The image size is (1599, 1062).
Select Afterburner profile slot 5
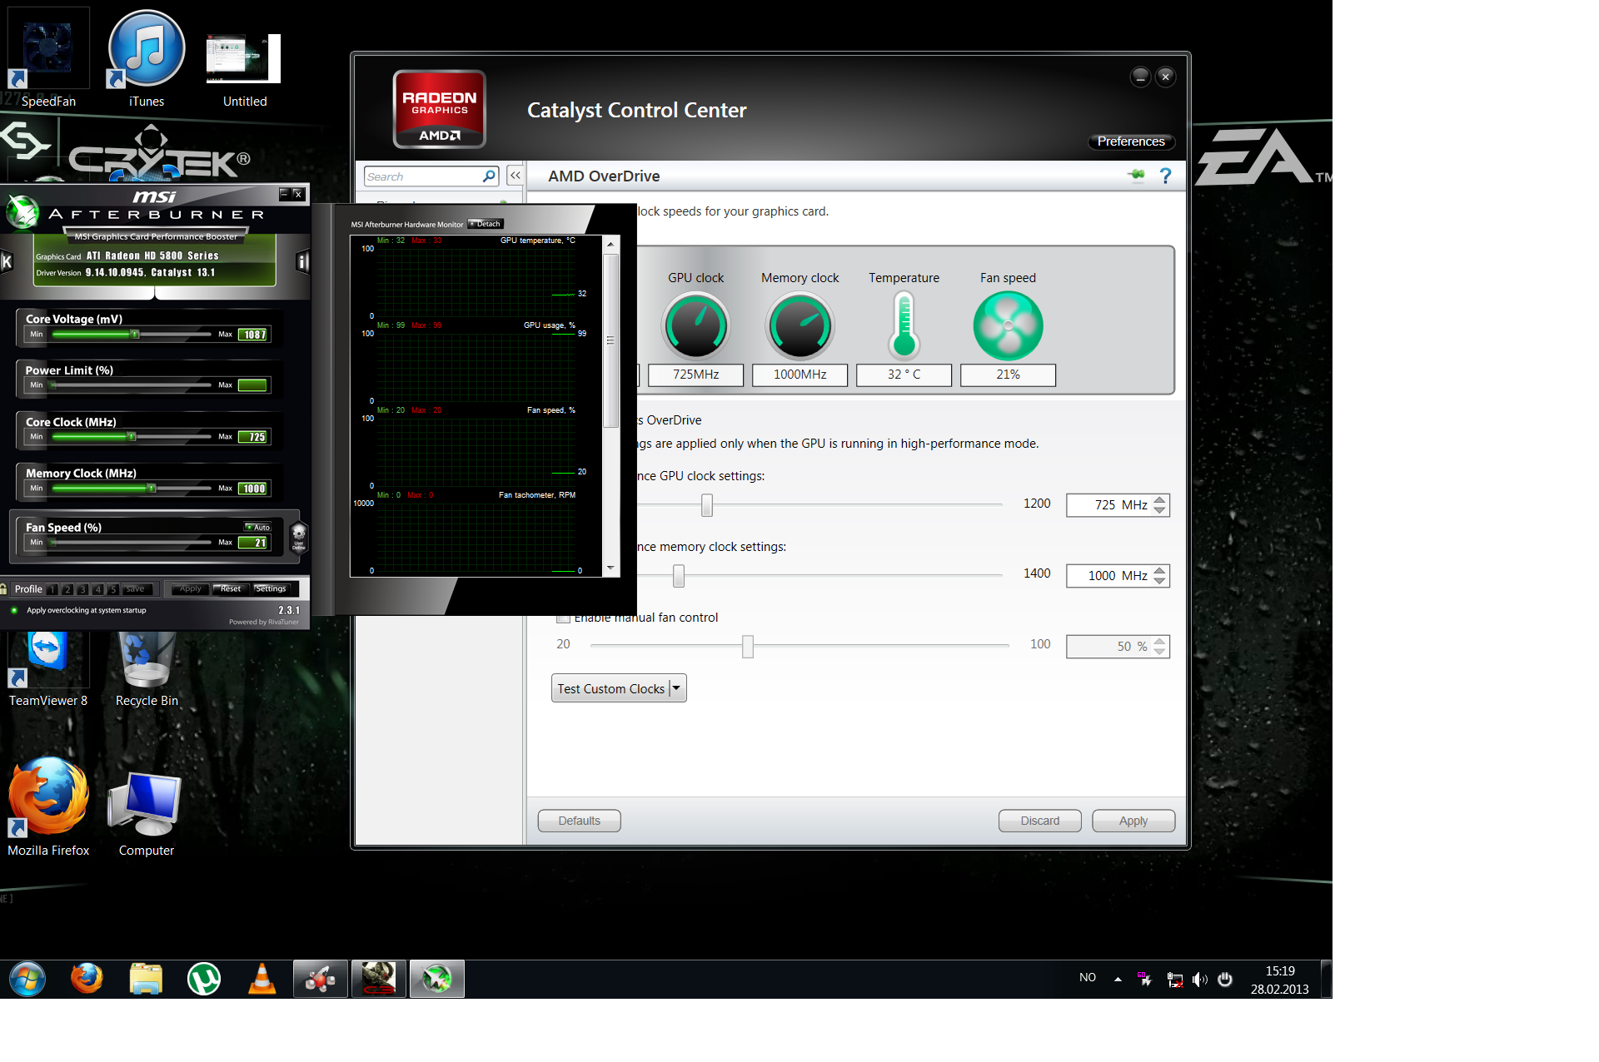[112, 589]
